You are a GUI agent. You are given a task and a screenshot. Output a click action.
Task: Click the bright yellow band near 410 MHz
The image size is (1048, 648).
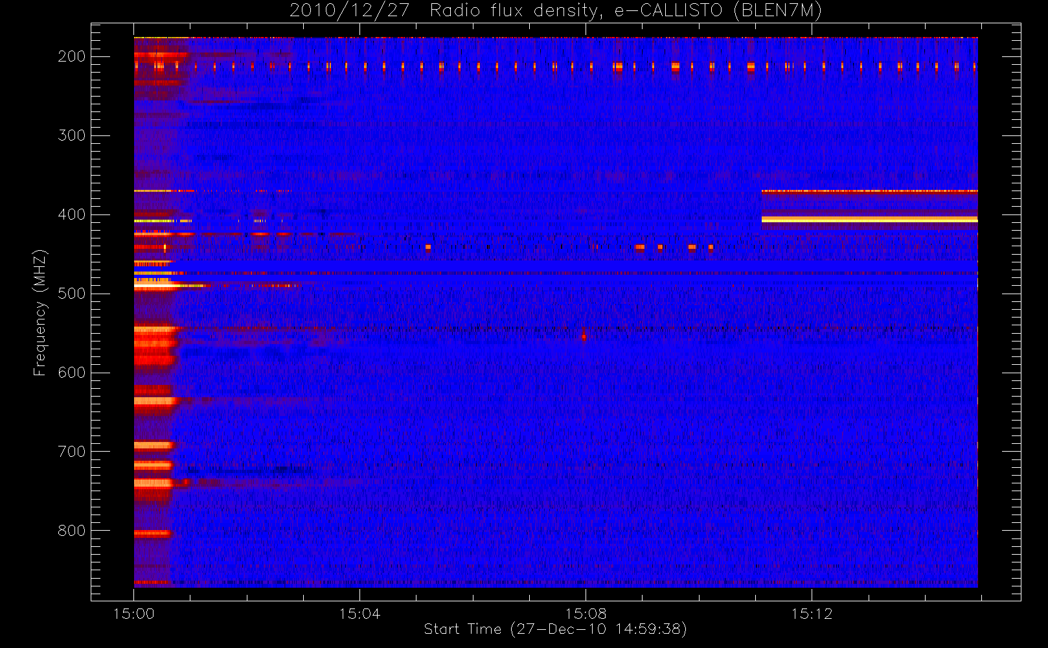(x=869, y=220)
